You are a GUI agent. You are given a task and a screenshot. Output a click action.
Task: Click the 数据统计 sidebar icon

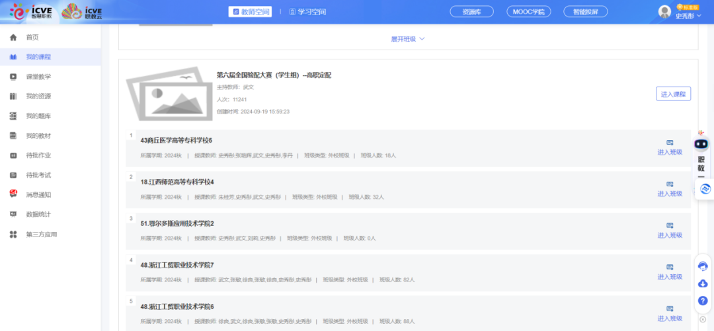[x=13, y=215]
